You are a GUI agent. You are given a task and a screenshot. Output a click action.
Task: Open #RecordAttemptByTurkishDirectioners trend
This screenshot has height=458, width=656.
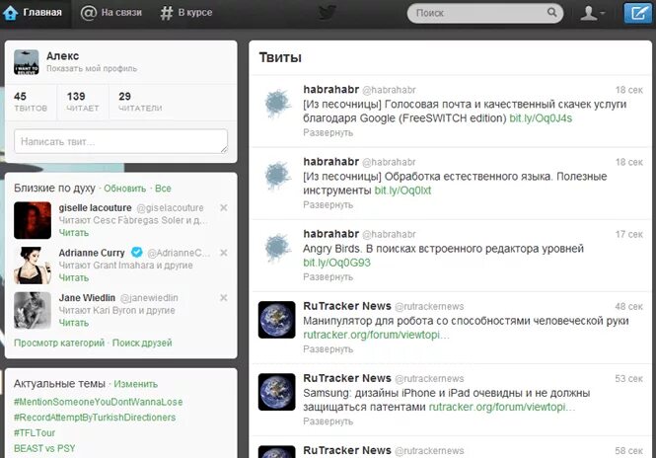coord(95,418)
